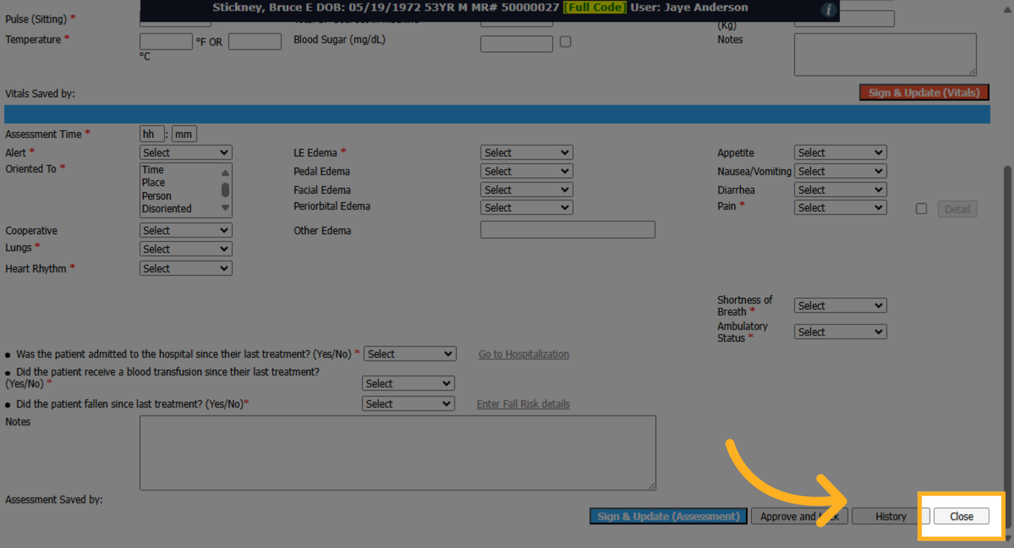Open the Facial Edema dropdown
Screen dimensions: 1014x548
526,190
